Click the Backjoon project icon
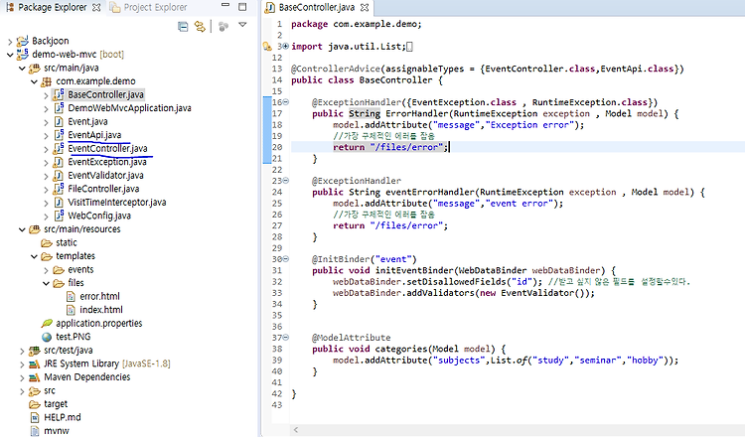The image size is (745, 437). 22,41
